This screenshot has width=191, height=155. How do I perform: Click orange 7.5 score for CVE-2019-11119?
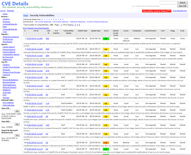coord(106,143)
